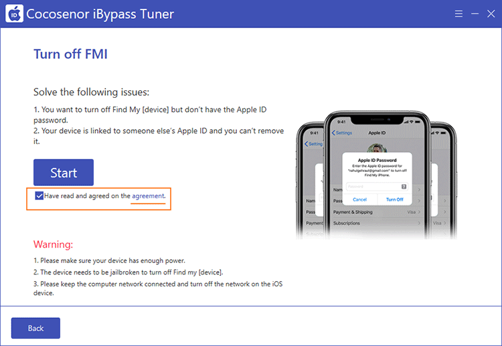The height and width of the screenshot is (346, 502).
Task: Minimize the iBypass Tuner window
Action: click(475, 14)
